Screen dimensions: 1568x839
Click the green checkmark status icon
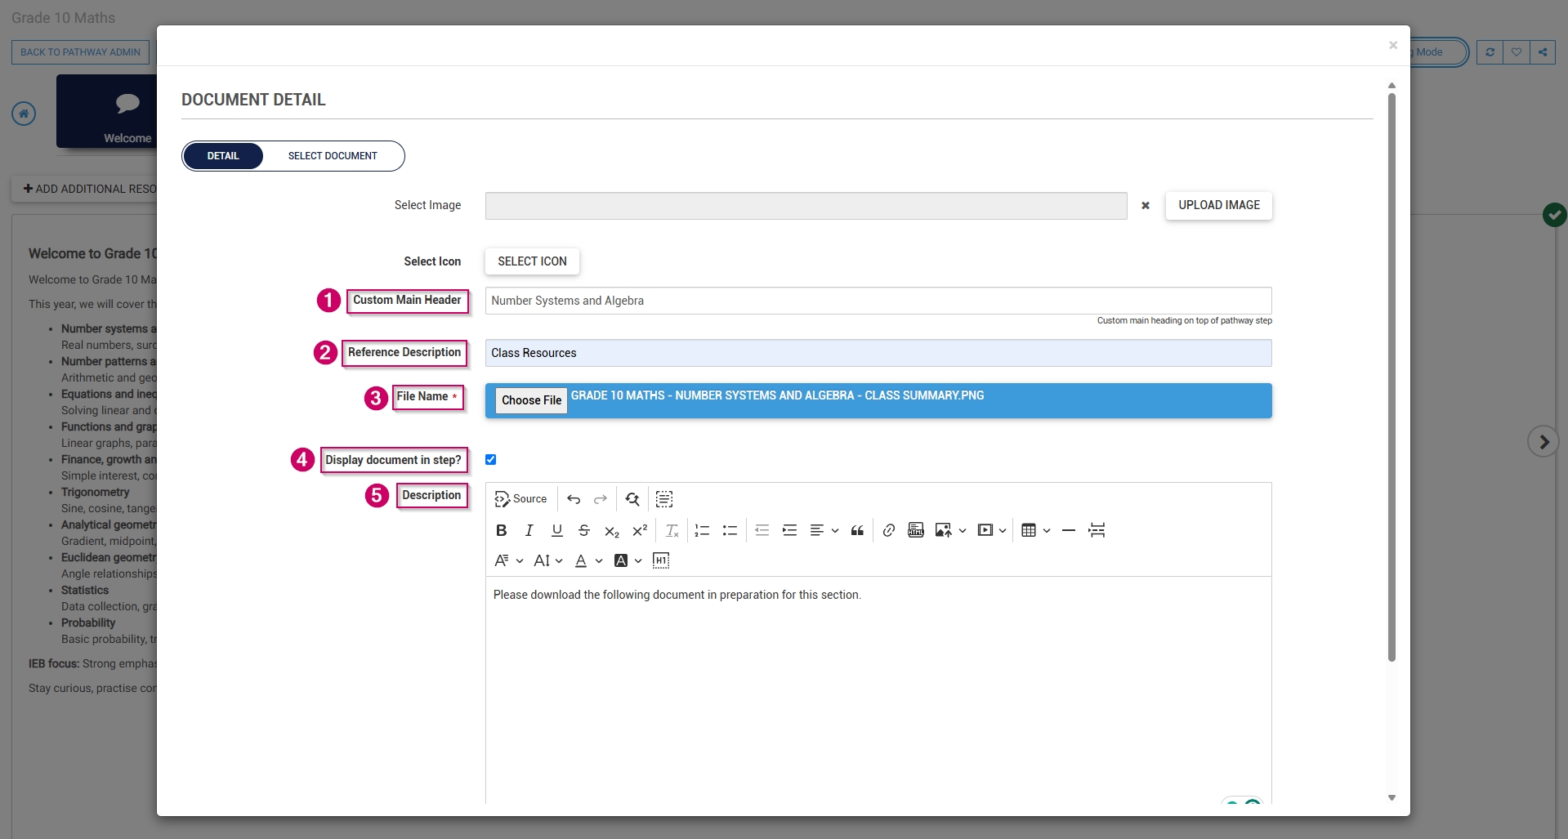1554,215
